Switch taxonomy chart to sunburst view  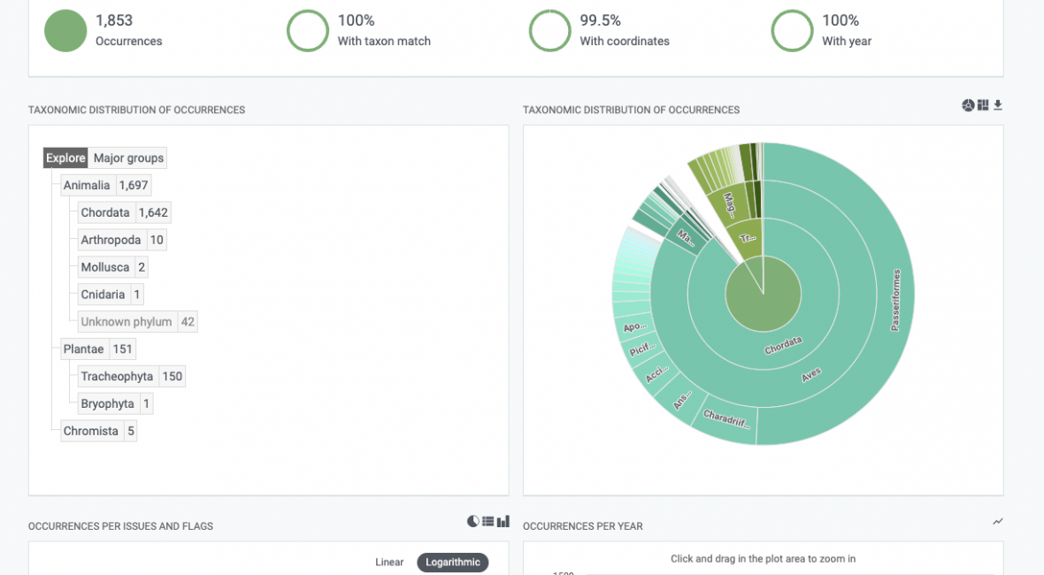click(x=968, y=105)
